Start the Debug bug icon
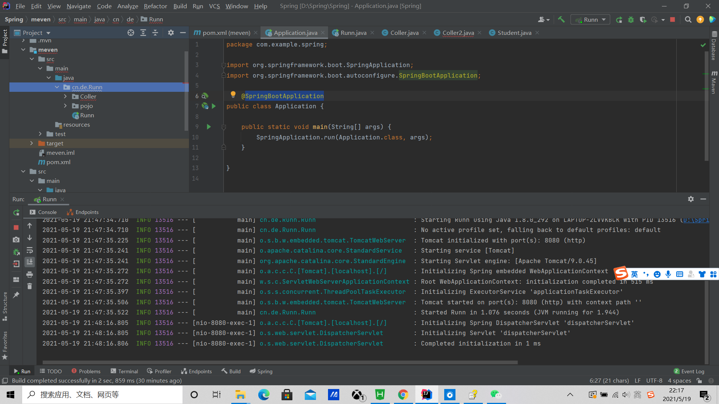Viewport: 719px width, 404px height. 631,19
